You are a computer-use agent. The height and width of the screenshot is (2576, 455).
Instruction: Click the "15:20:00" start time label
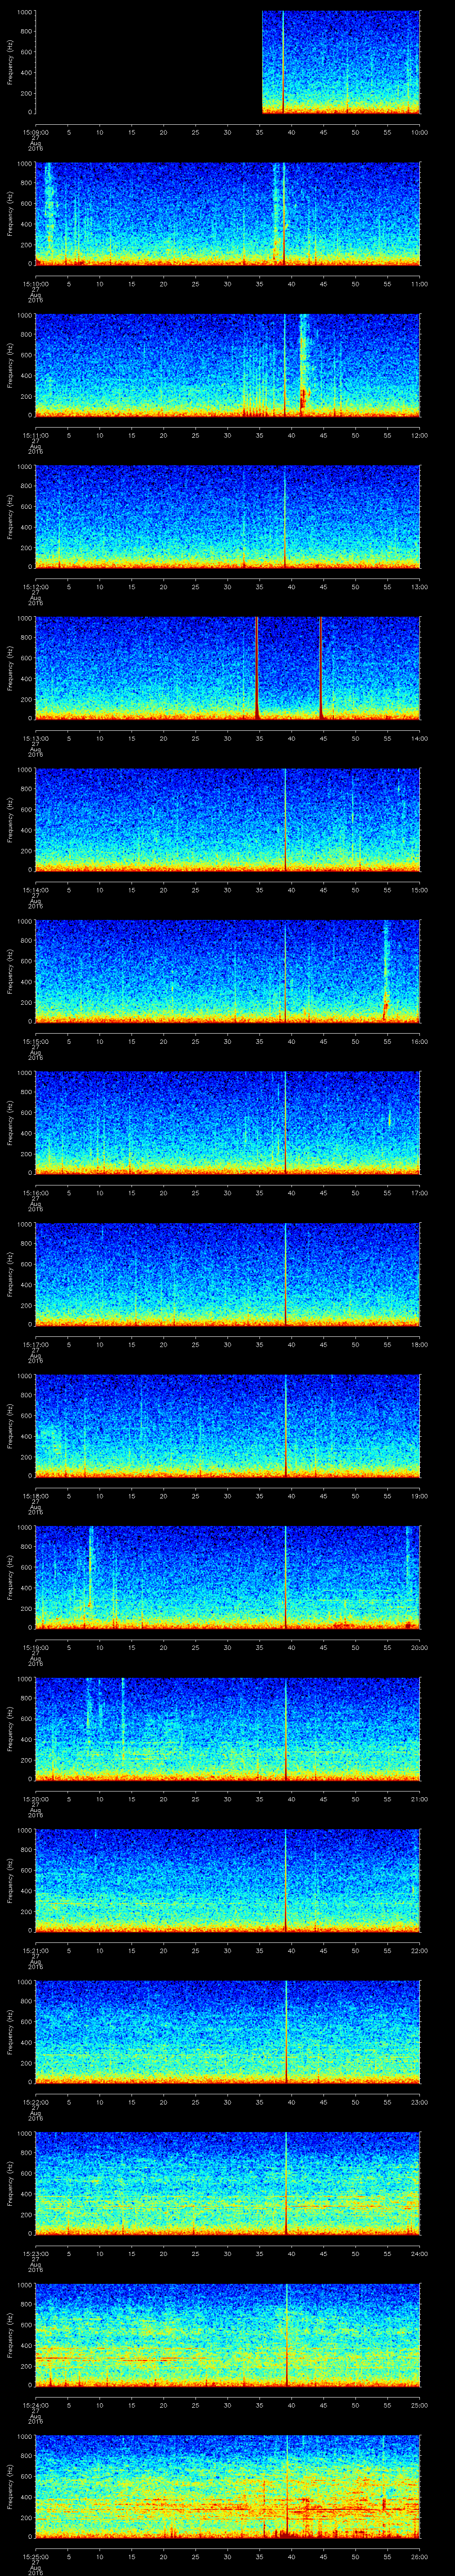36,1799
